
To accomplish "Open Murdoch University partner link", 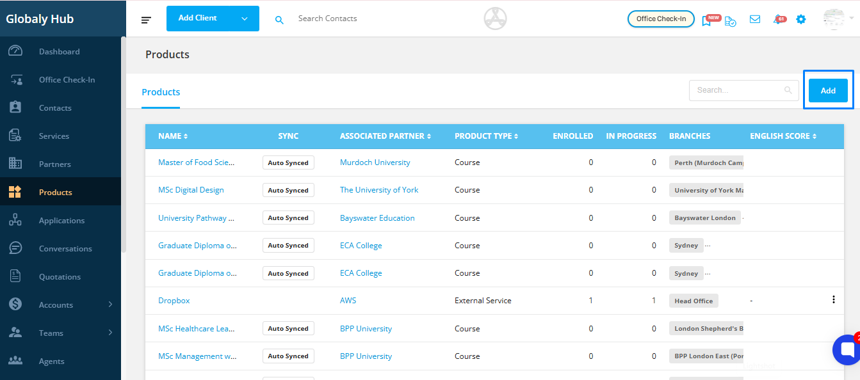I will pos(375,162).
